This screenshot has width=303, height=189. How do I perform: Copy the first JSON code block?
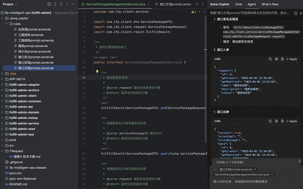click(270, 59)
